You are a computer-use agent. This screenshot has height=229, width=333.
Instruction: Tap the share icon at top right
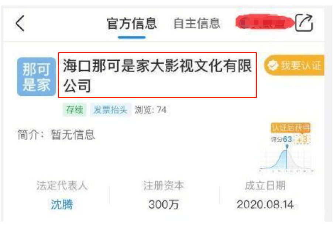(x=304, y=23)
